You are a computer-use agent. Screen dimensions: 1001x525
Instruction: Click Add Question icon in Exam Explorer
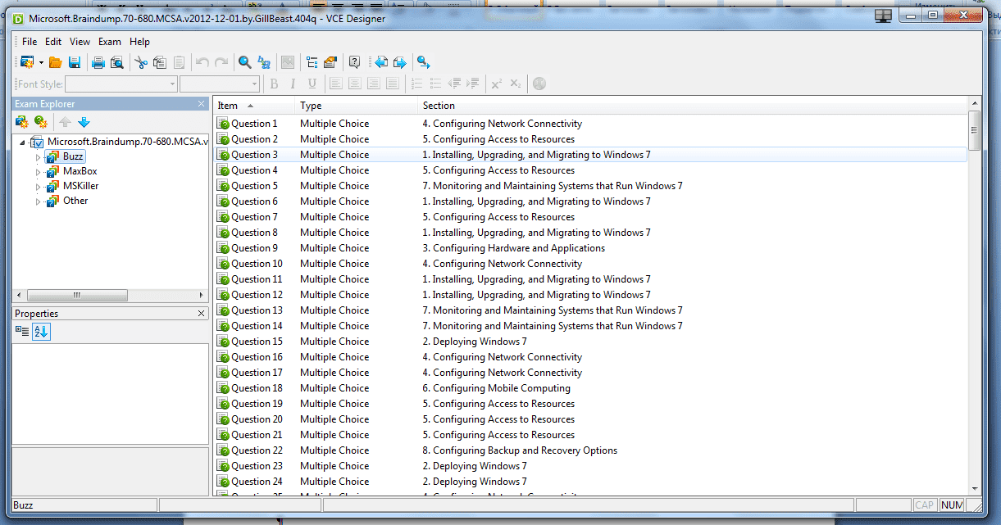[x=41, y=122]
